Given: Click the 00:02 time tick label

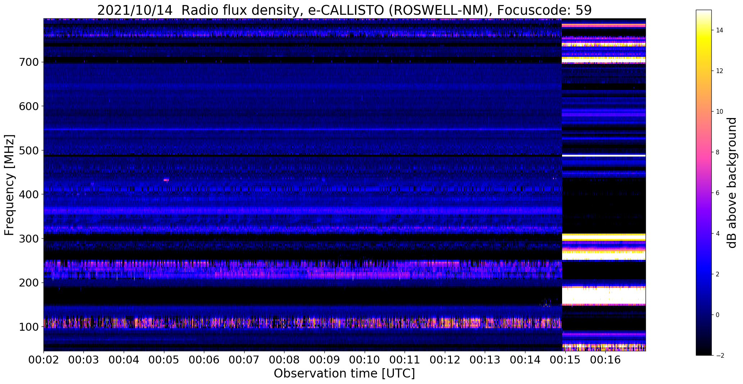Looking at the screenshot, I should (x=44, y=359).
